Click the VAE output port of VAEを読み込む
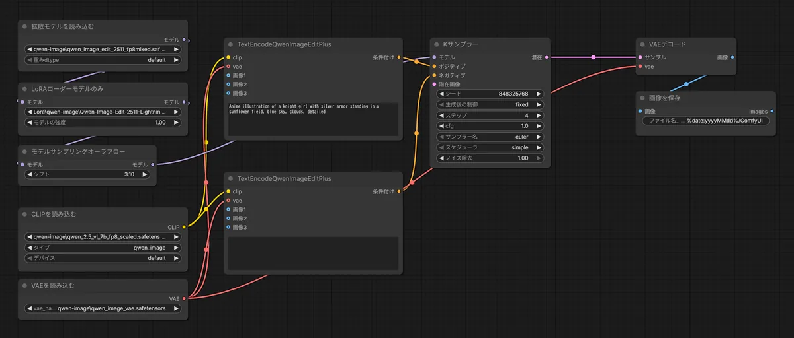The image size is (794, 338). 183,298
